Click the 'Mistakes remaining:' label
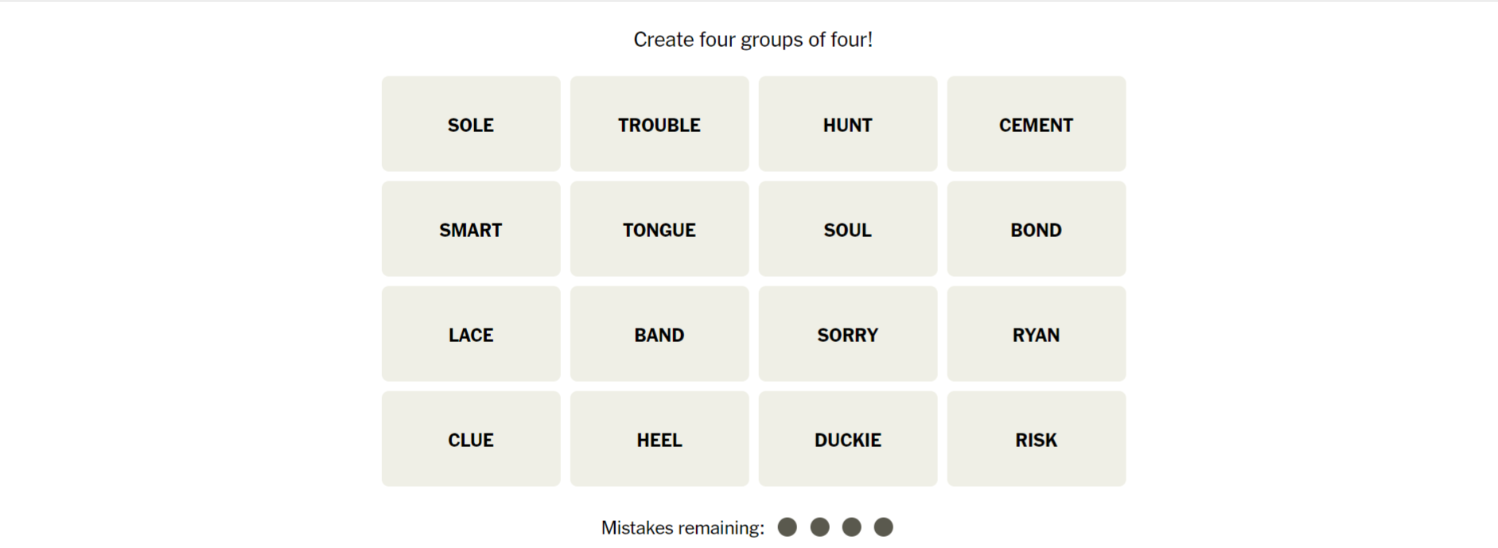Image resolution: width=1498 pixels, height=548 pixels. (683, 528)
